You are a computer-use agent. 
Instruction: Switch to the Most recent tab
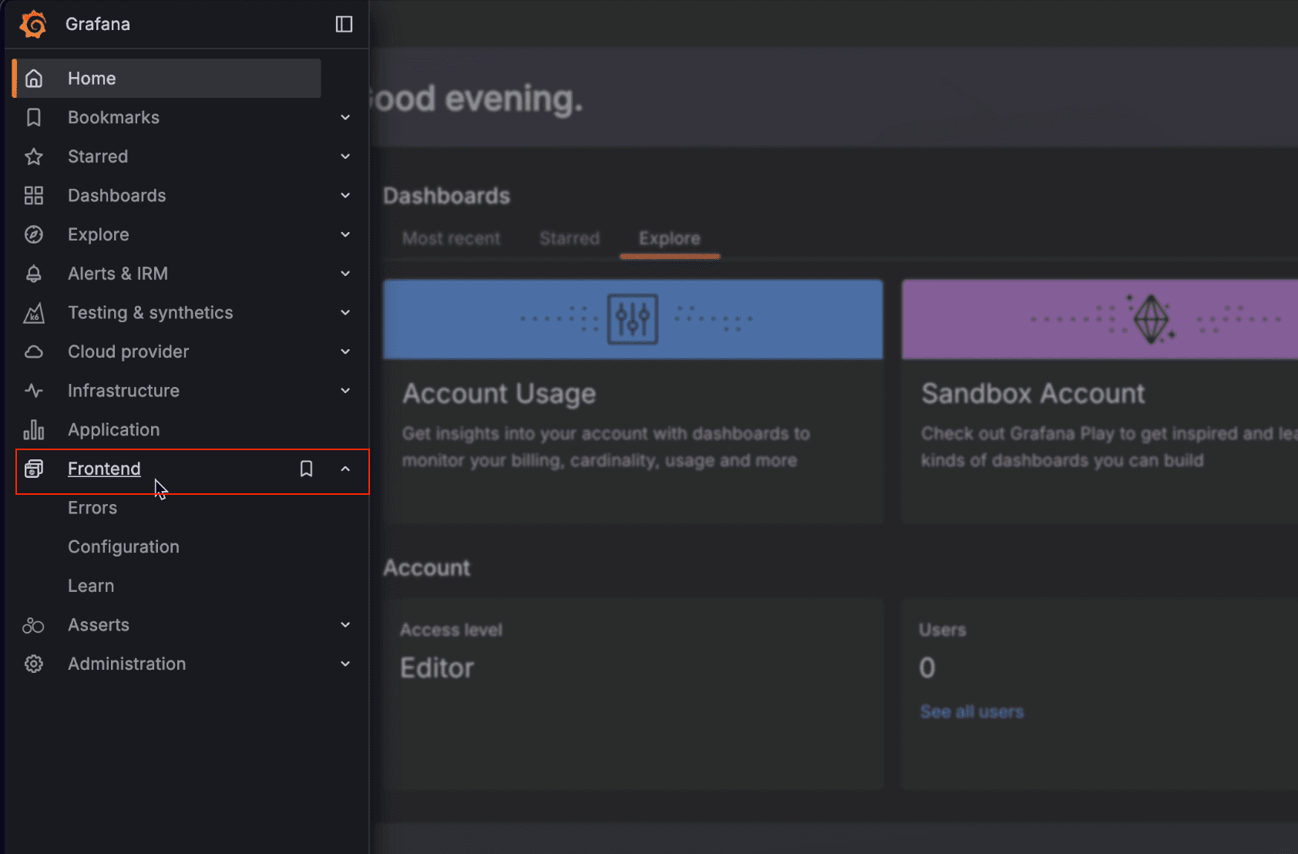click(452, 238)
